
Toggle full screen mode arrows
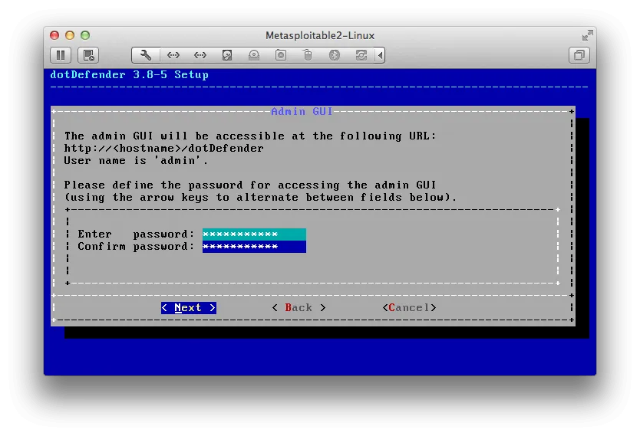(587, 35)
